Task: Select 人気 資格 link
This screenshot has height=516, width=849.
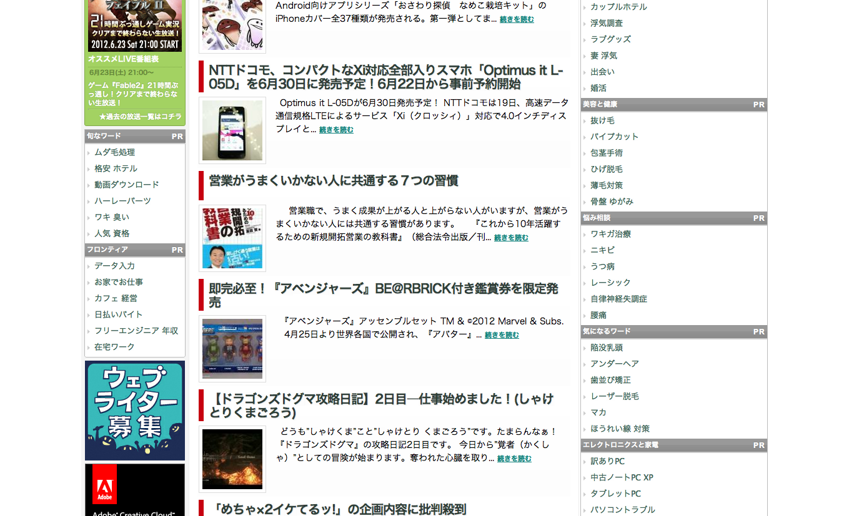Action: point(112,233)
